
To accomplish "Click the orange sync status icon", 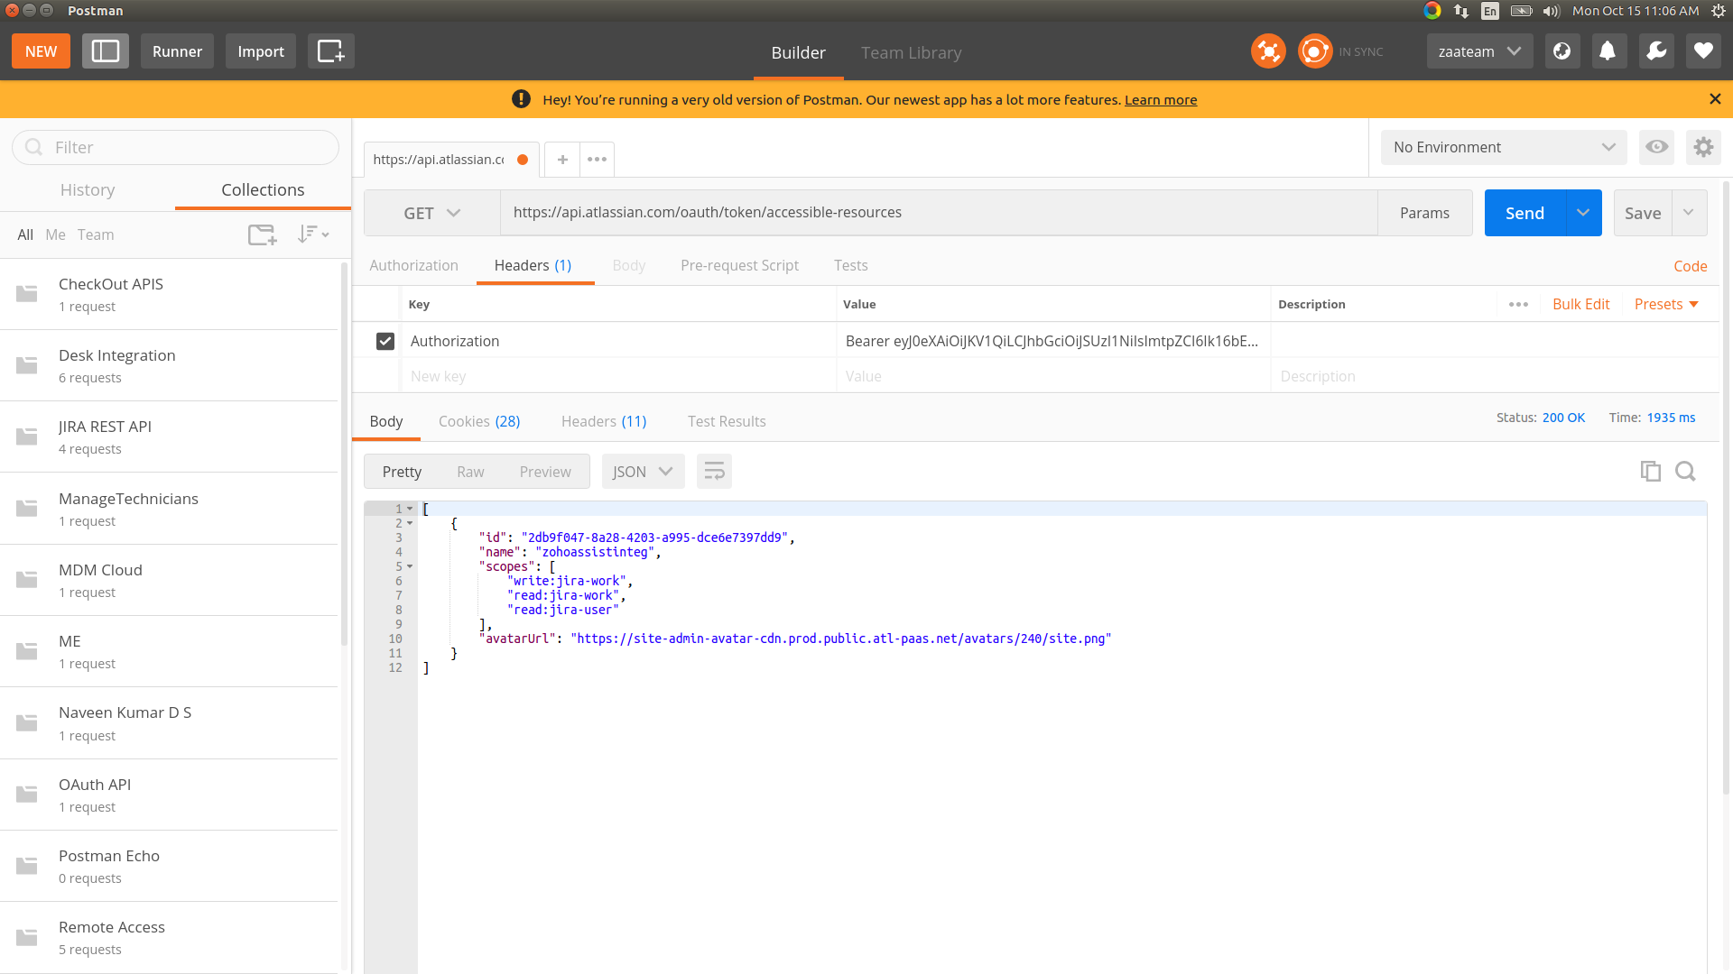I will 1315,51.
